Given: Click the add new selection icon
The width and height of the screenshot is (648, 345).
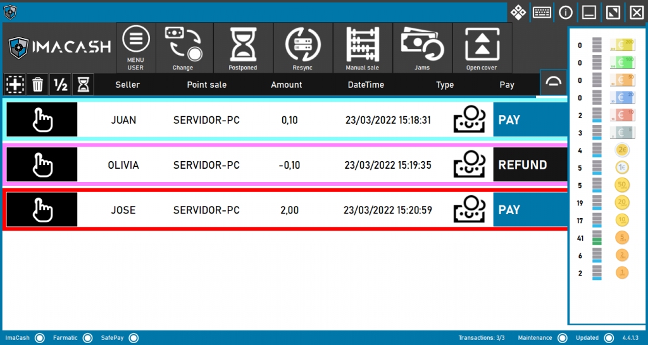Looking at the screenshot, I should (15, 84).
